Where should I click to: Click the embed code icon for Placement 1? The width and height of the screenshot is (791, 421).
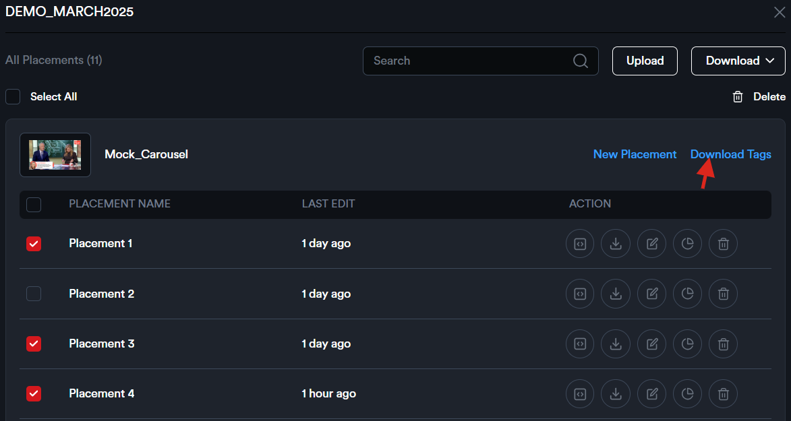(579, 244)
